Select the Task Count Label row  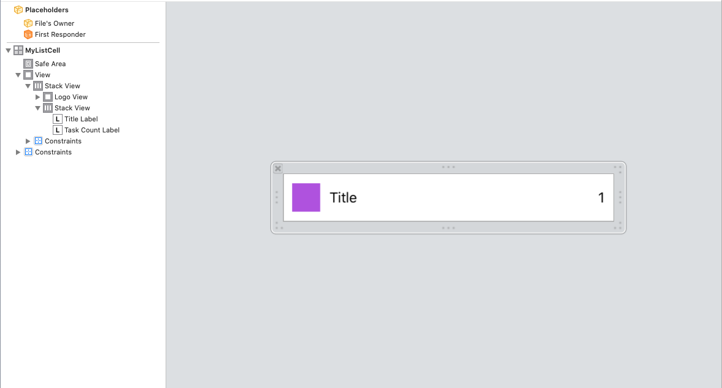point(91,130)
